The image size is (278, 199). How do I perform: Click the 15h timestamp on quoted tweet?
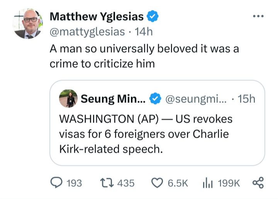point(247,99)
